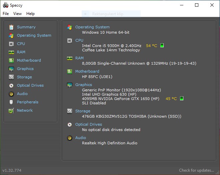
Task: Click the CPU chip icon in summary panel
Action: [x=70, y=41]
